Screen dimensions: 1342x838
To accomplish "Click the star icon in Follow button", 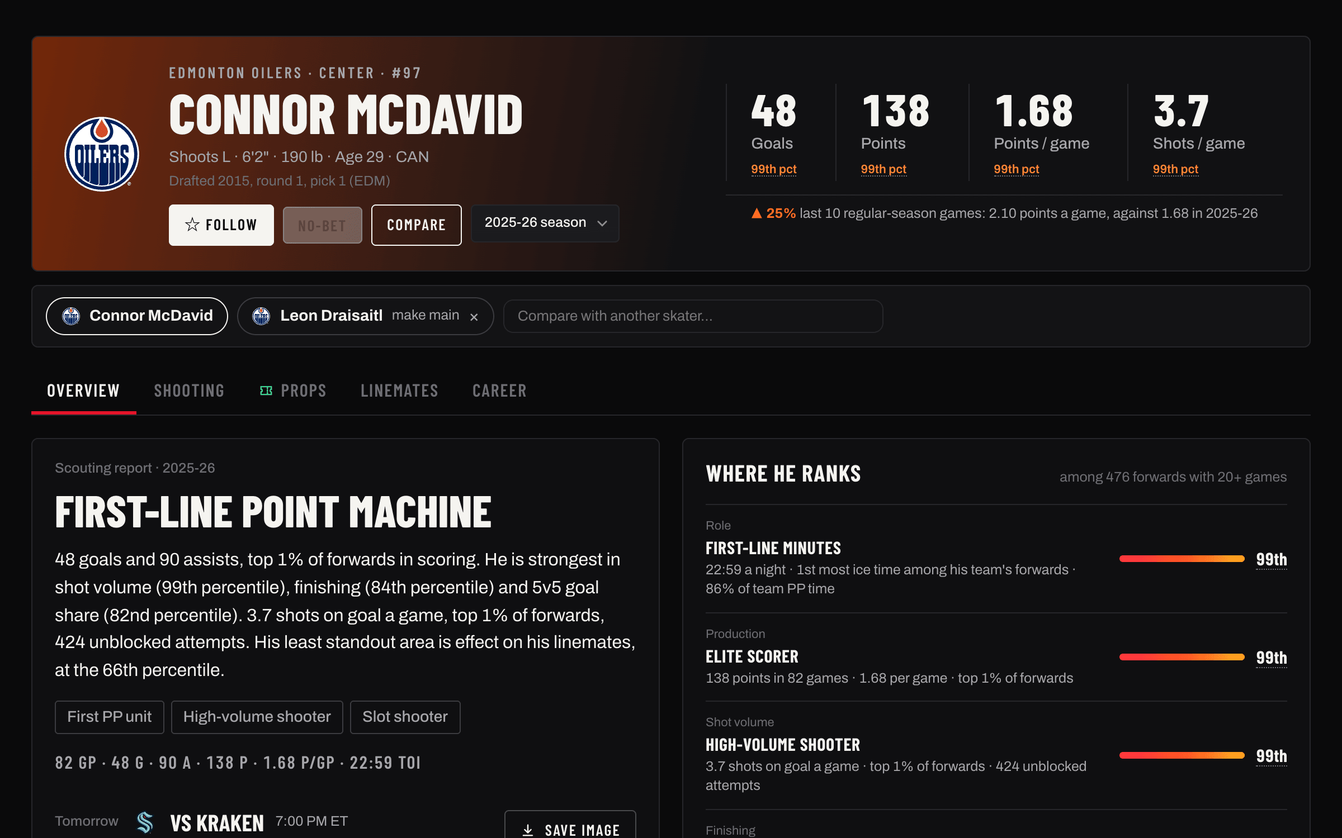I will 192,225.
